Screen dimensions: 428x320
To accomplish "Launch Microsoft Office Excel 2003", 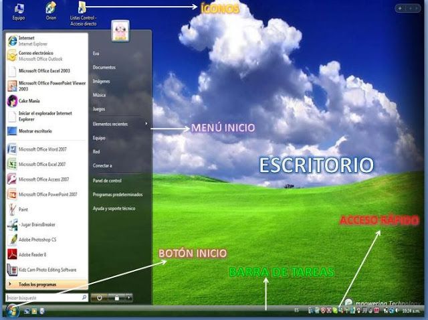I will pyautogui.click(x=47, y=71).
